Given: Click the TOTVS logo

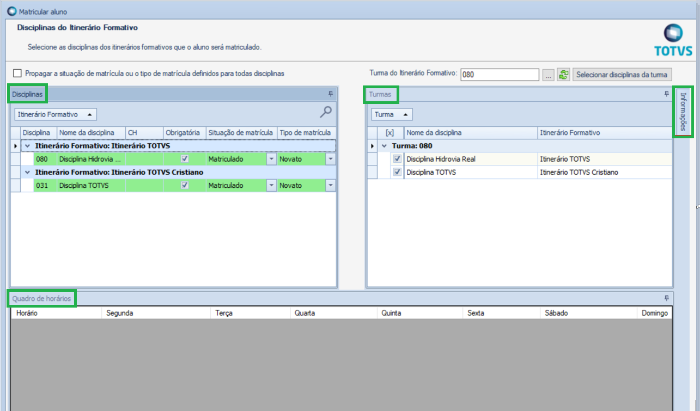Looking at the screenshot, I should pyautogui.click(x=673, y=40).
